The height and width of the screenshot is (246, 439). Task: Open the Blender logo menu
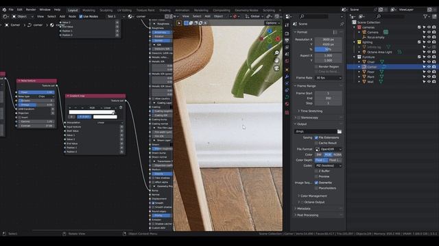[4, 10]
